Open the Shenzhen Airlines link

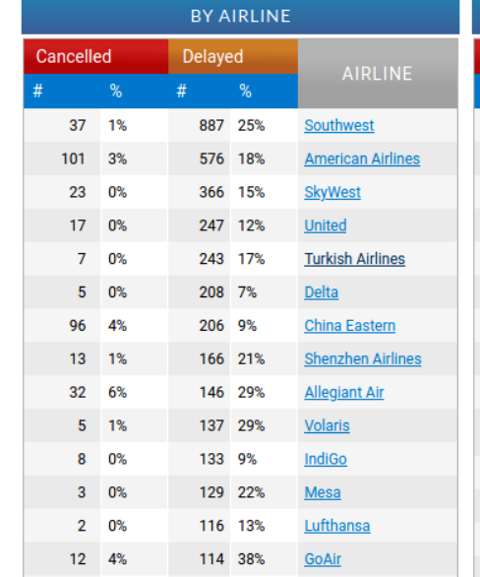coord(363,359)
